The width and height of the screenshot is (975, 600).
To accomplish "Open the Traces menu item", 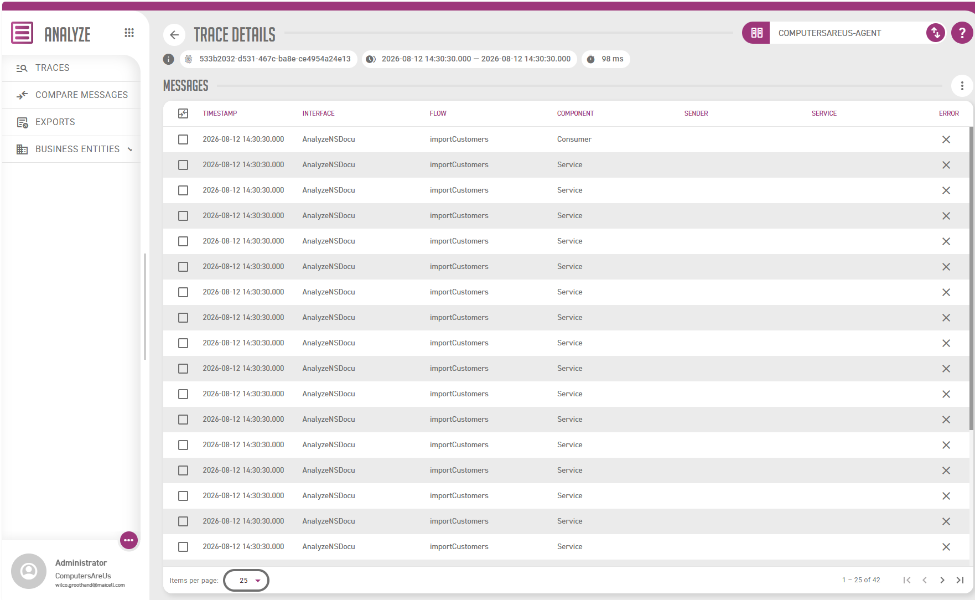I will 71,68.
